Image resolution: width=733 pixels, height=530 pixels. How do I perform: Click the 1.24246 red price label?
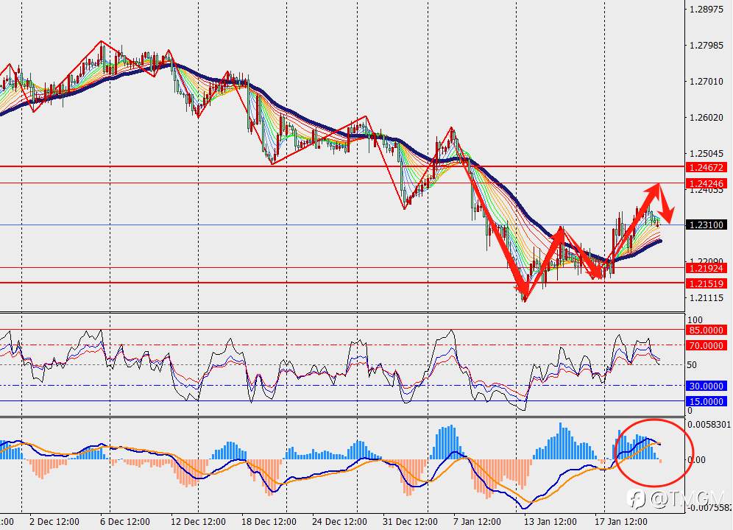tap(707, 183)
